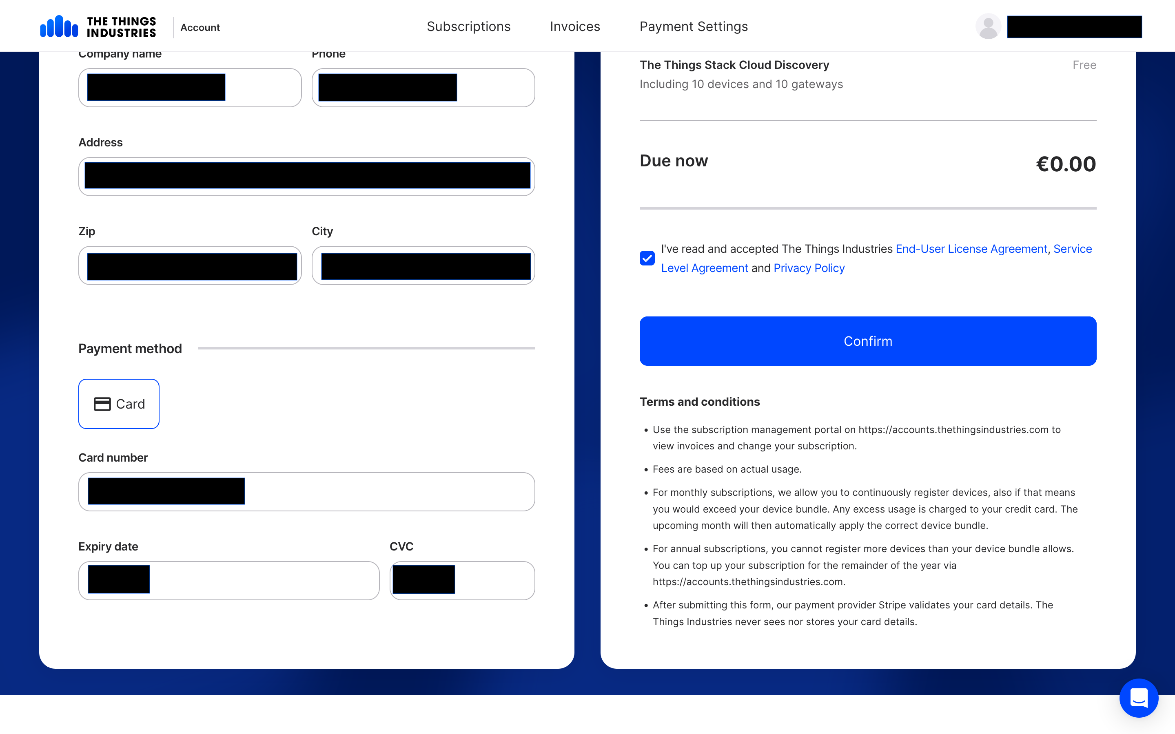Expand the Service Level Agreement link

point(705,267)
